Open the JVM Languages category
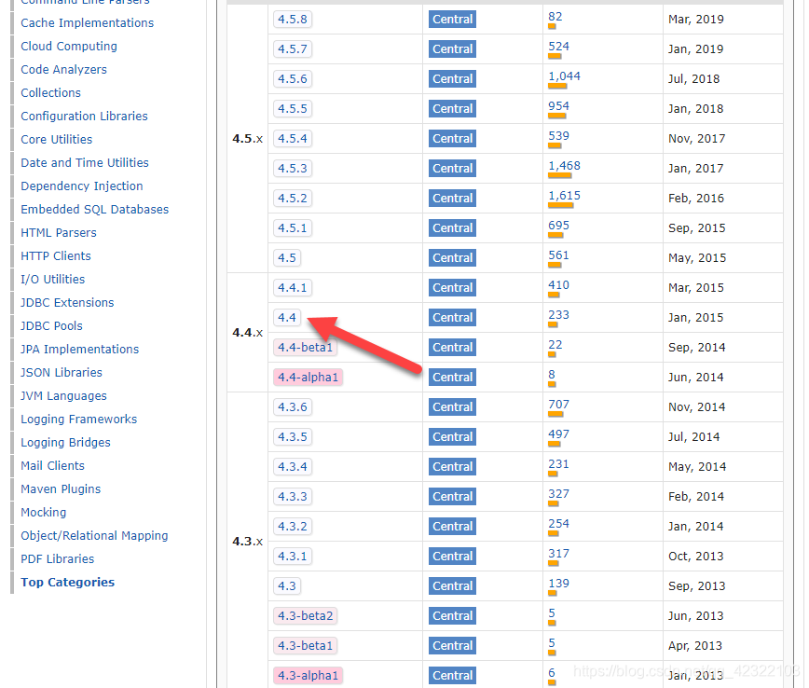809x688 pixels. [63, 395]
